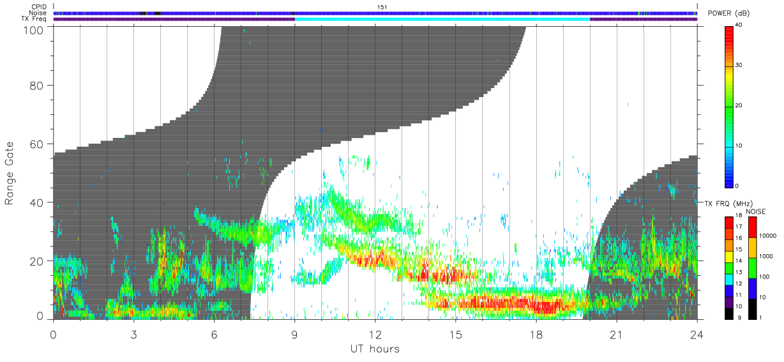Viewport: 784px width, 362px height.
Task: Click the CPID value 151
Action: click(x=382, y=7)
